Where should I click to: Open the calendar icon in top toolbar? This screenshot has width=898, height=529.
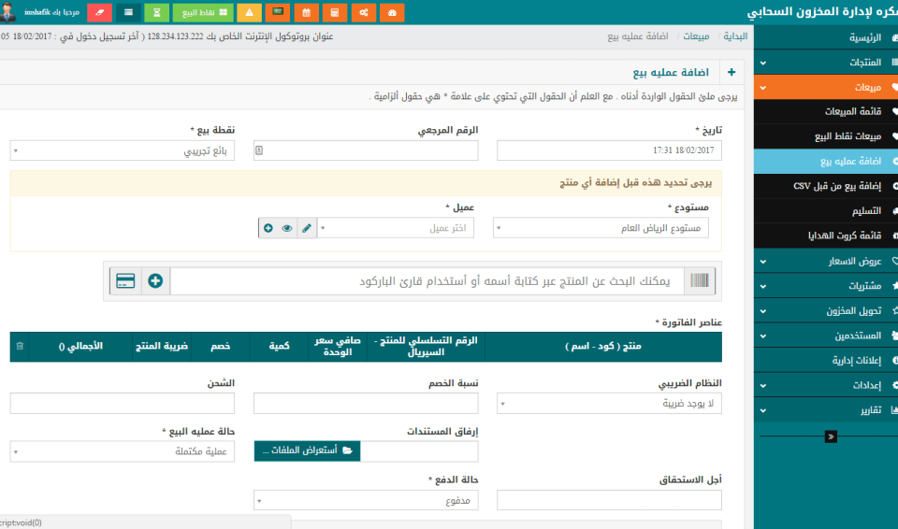tap(305, 12)
